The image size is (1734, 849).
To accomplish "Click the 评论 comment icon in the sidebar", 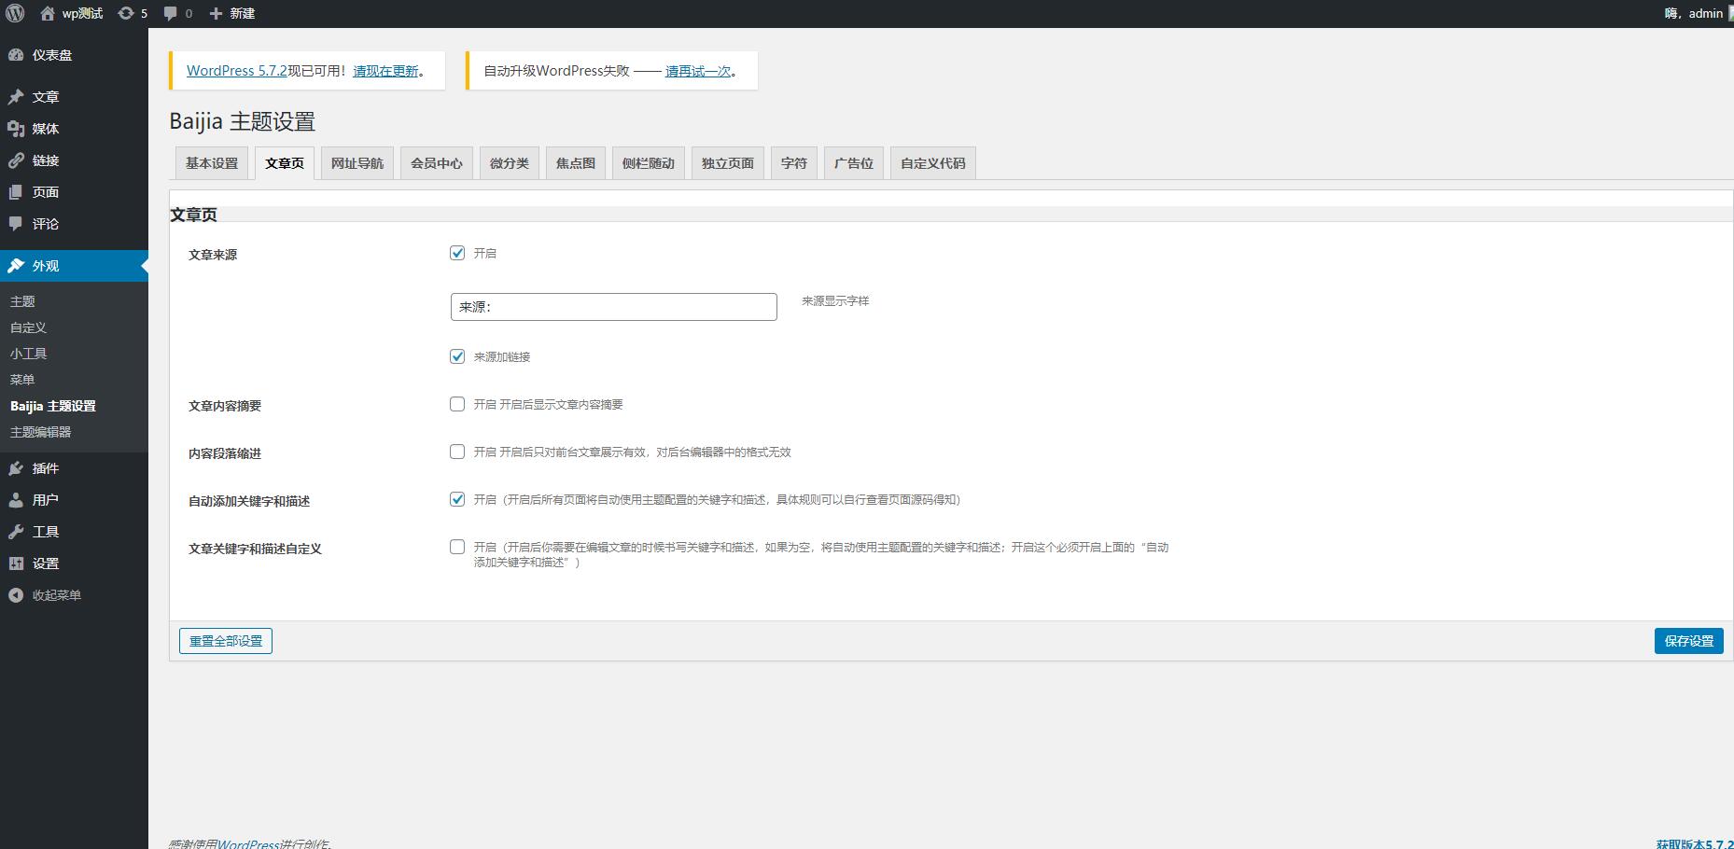I will click(x=16, y=224).
